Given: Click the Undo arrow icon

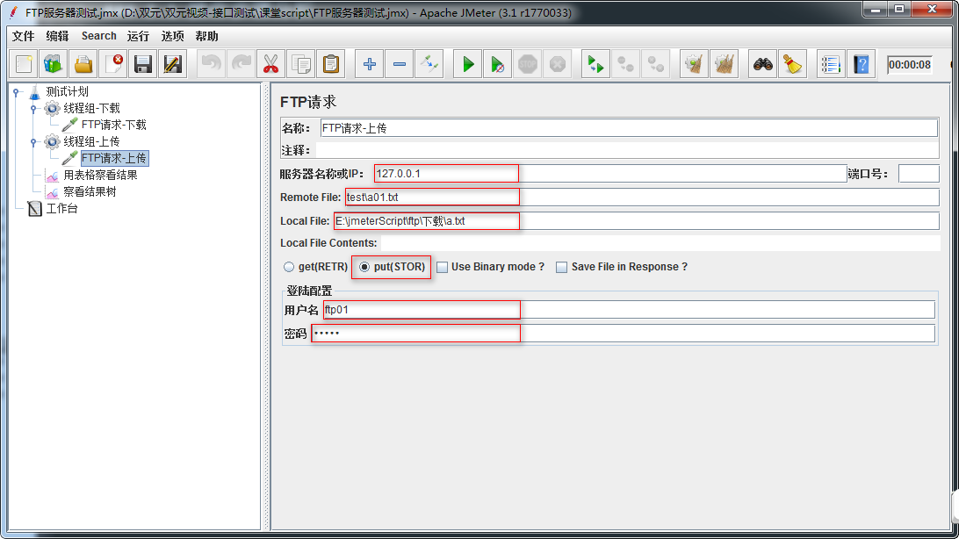Looking at the screenshot, I should [211, 64].
